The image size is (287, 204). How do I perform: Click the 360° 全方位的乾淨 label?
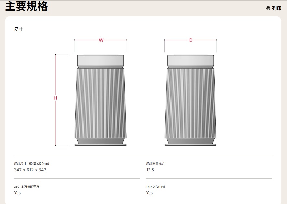coord(27,187)
